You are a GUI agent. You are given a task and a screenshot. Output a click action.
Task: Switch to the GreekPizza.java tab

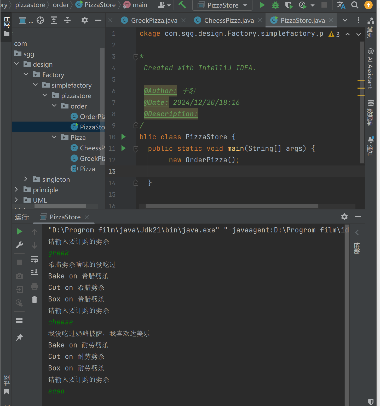tap(154, 20)
